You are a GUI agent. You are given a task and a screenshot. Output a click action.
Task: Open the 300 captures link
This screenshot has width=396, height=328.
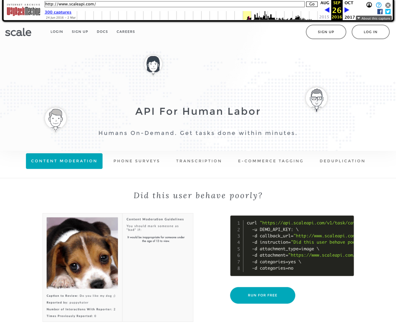pos(58,12)
